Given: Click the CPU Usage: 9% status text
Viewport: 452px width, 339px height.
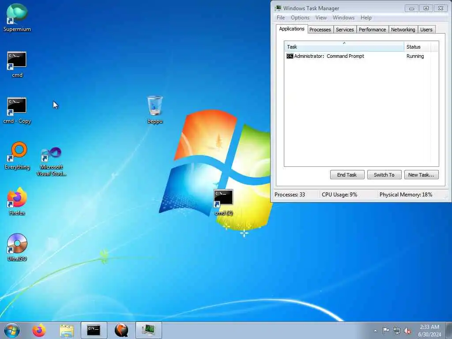Looking at the screenshot, I should (x=339, y=195).
